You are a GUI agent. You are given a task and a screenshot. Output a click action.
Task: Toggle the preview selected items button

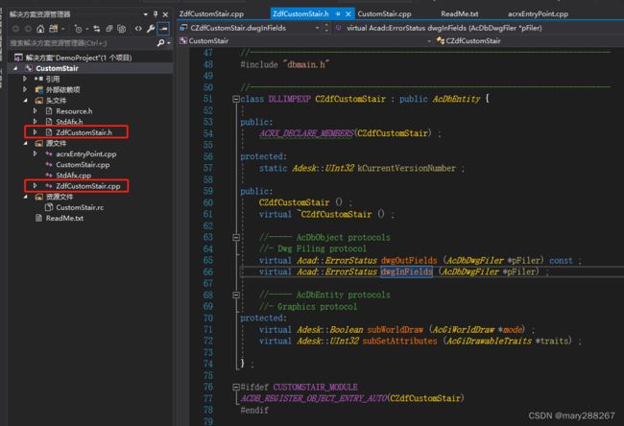tap(163, 29)
